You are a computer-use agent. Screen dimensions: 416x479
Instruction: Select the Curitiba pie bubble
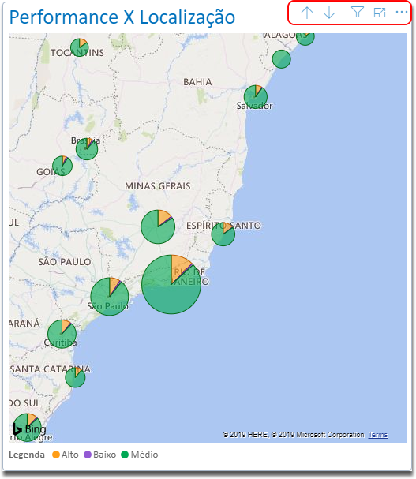coord(62,334)
